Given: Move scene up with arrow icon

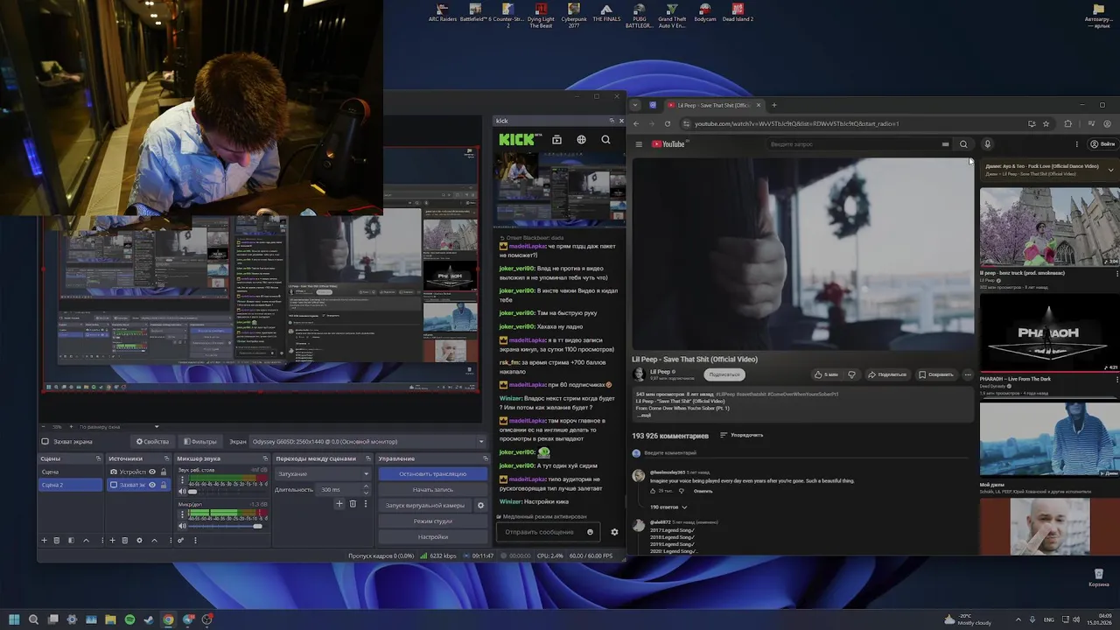Looking at the screenshot, I should [x=86, y=540].
